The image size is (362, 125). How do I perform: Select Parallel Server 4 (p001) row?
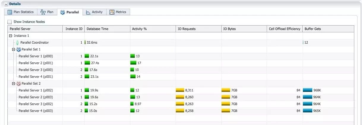pos(181,77)
